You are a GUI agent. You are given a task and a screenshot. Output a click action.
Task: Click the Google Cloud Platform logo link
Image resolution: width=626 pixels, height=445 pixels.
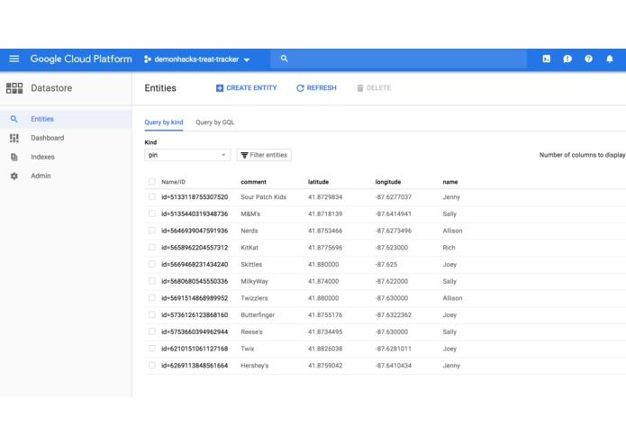81,59
